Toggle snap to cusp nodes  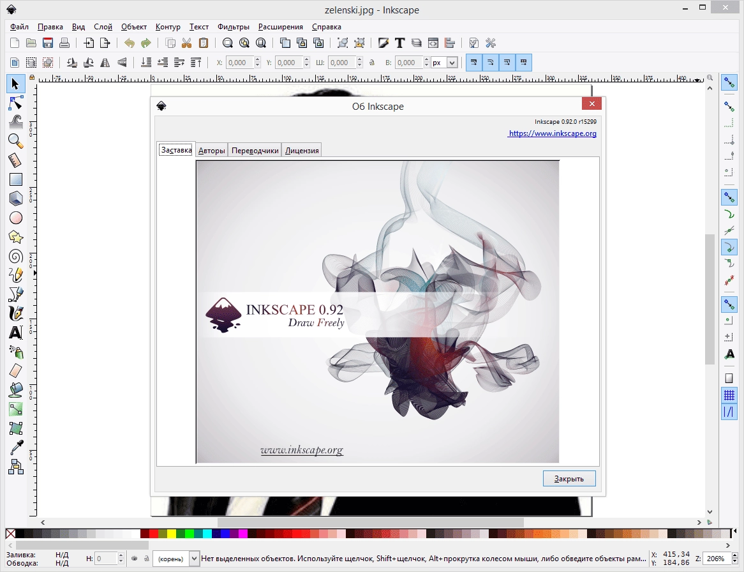click(729, 247)
